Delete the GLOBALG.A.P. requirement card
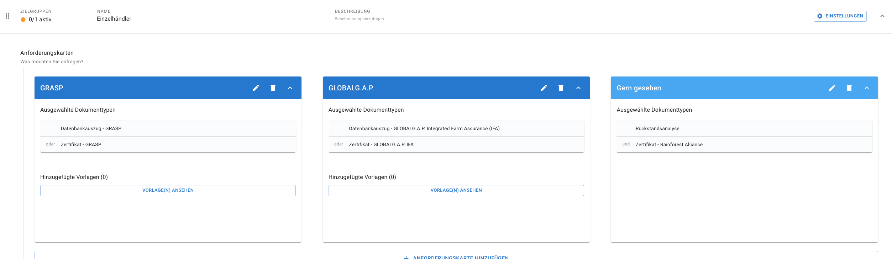Image resolution: width=892 pixels, height=259 pixels. tap(561, 88)
